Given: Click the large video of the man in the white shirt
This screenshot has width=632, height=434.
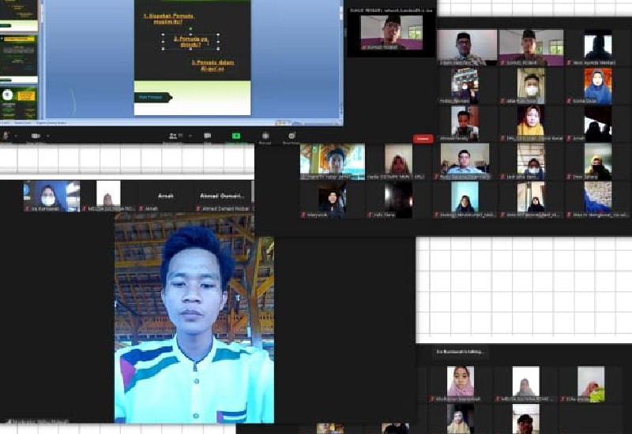Looking at the screenshot, I should click(x=194, y=318).
